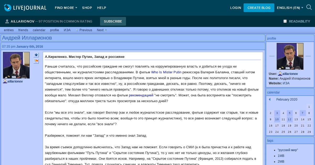
Task: Click aillarionov username under post avatar
Action: 15,81
